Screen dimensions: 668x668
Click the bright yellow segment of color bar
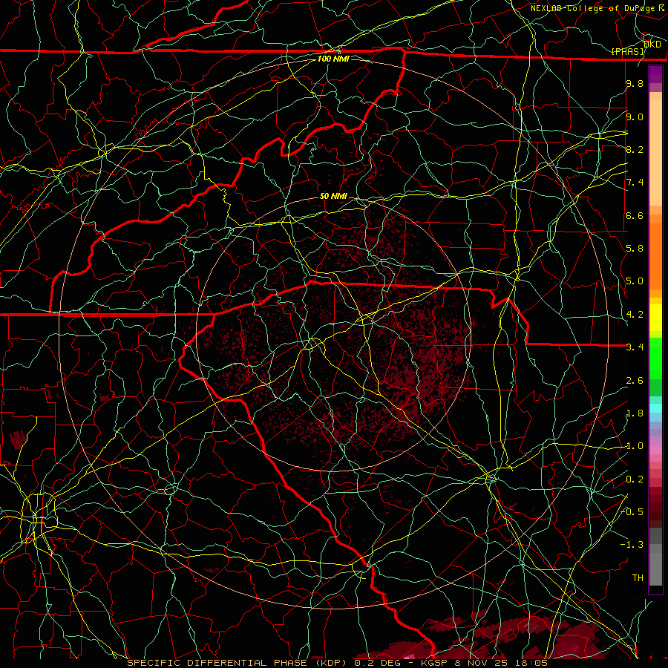click(x=655, y=318)
